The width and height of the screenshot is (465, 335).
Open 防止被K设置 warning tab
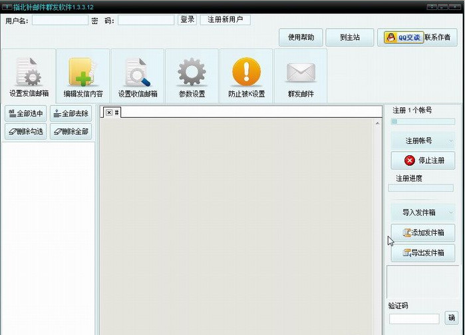(x=246, y=77)
